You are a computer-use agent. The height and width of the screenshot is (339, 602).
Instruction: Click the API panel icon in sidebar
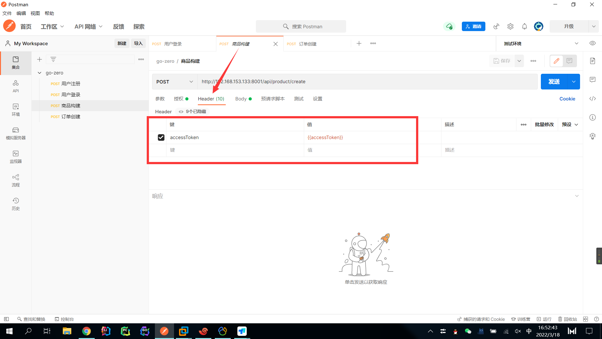click(x=15, y=87)
